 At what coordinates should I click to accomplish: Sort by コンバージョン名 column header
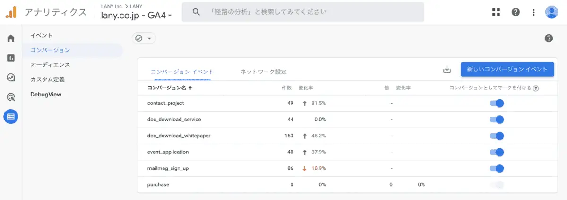point(170,88)
